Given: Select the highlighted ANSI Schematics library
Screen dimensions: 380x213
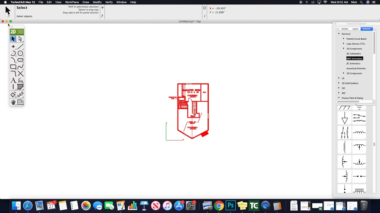Looking at the screenshot, I should coord(354,59).
